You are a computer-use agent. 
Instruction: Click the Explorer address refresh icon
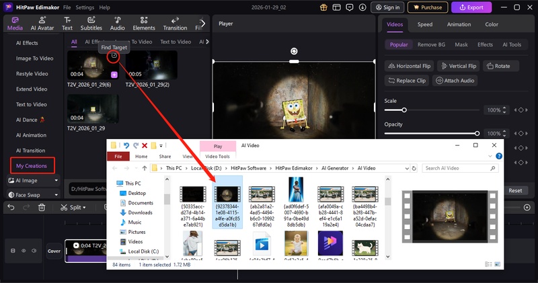coord(414,168)
